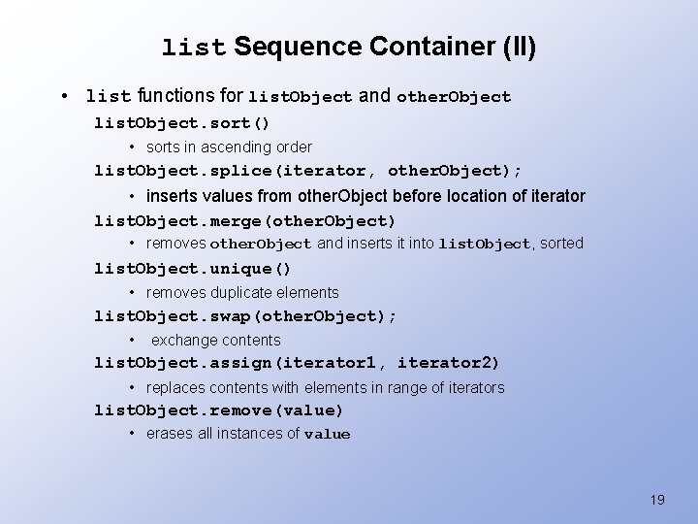
Task: Click the word 'otherObject' in the main bullet
Action: point(454,97)
